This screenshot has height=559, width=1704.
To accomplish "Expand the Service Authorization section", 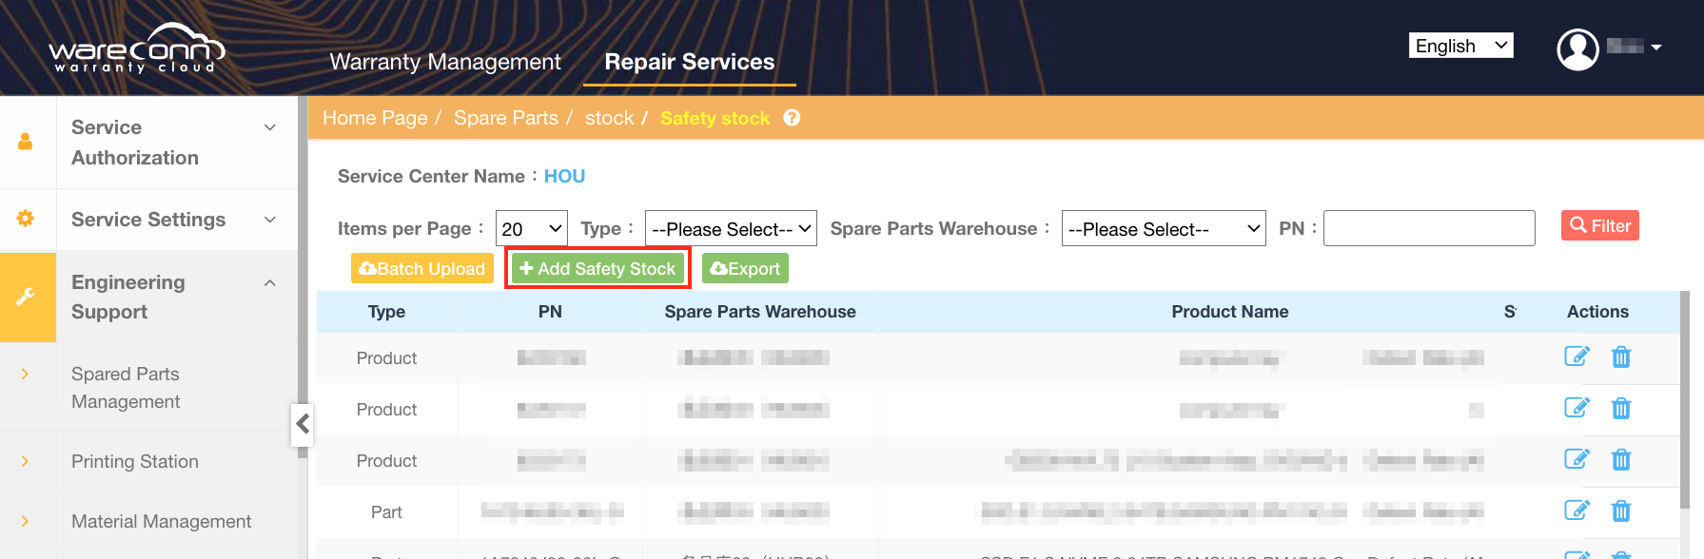I will (269, 128).
